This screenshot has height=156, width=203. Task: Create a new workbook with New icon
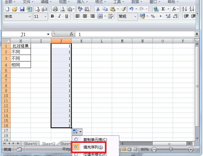coord(7,9)
